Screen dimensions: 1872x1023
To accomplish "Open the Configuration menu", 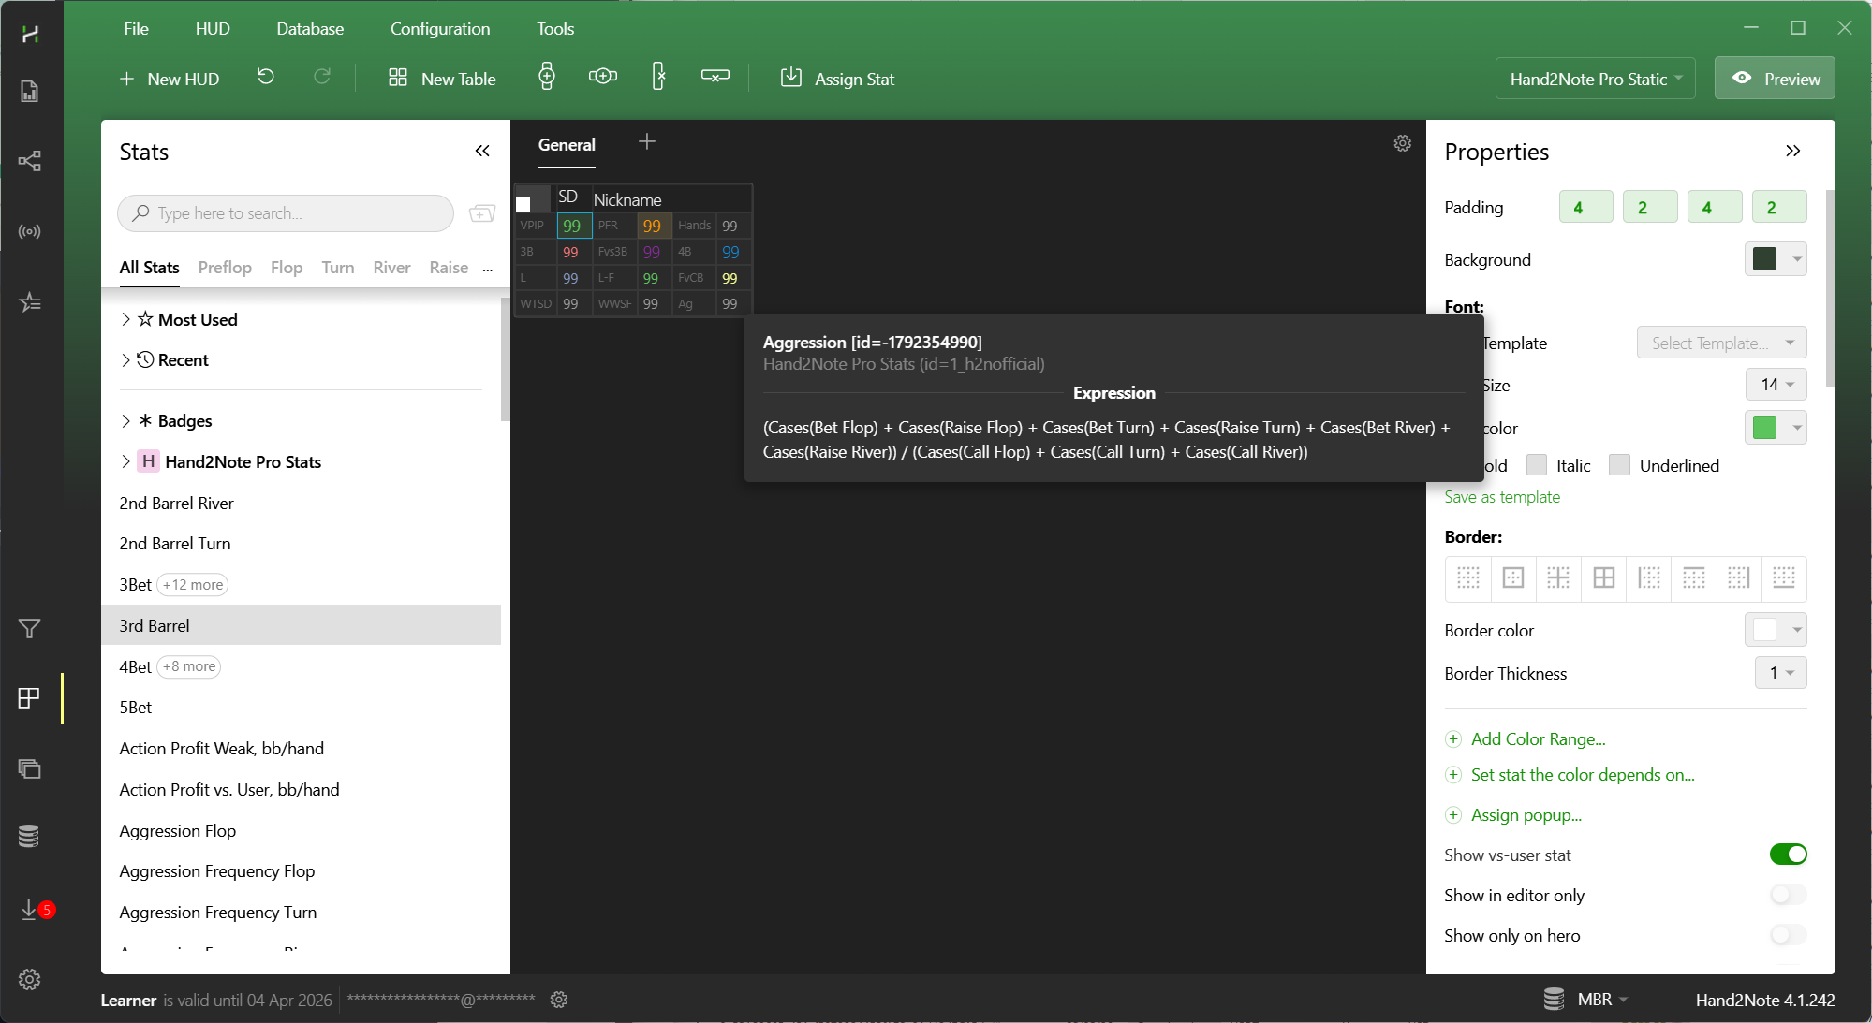I will click(x=439, y=28).
